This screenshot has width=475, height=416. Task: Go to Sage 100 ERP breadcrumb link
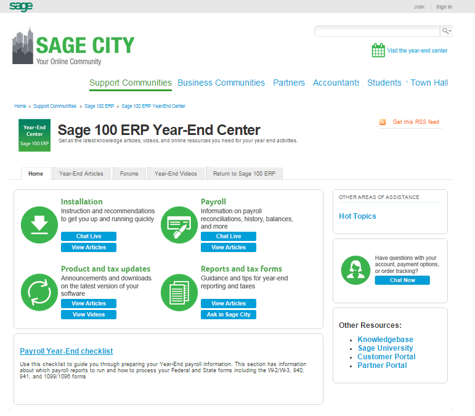[x=99, y=106]
